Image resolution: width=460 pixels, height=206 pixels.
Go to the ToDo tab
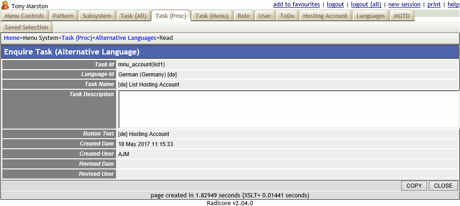point(287,16)
